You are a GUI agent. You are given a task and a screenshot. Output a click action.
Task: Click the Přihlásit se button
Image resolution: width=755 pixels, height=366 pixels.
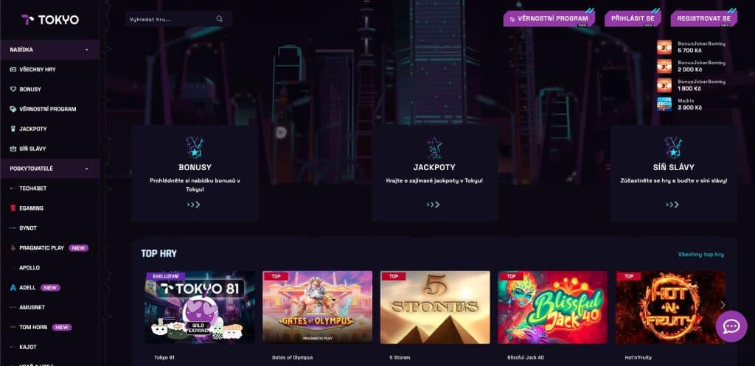(x=633, y=18)
